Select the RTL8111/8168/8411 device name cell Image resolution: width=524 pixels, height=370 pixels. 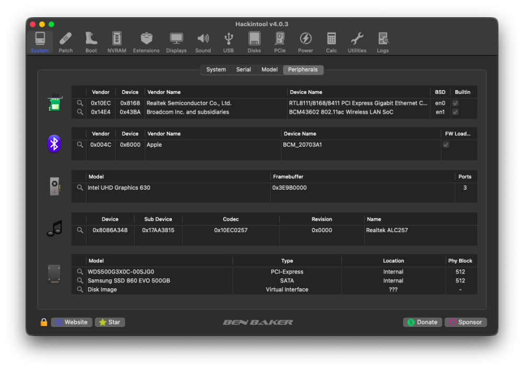pos(358,103)
